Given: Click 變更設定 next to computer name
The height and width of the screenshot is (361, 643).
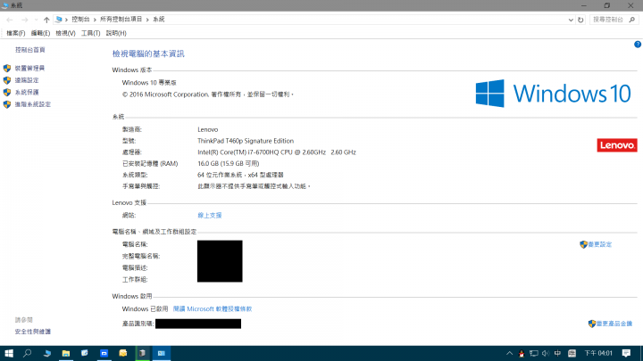Looking at the screenshot, I should 599,244.
